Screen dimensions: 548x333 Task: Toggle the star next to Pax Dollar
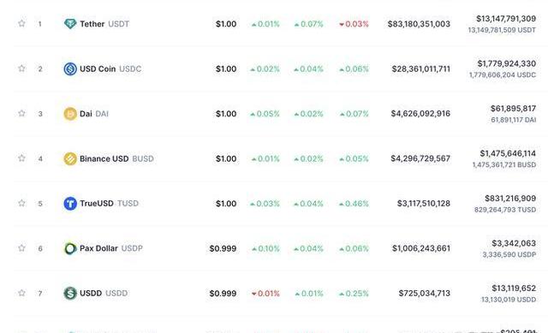pos(21,247)
